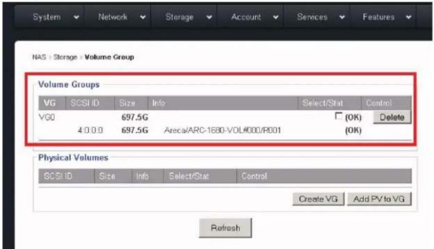Image resolution: width=434 pixels, height=249 pixels.
Task: Click Areca/ARC-1680-VOL#000/R001 info text
Action: 223,130
